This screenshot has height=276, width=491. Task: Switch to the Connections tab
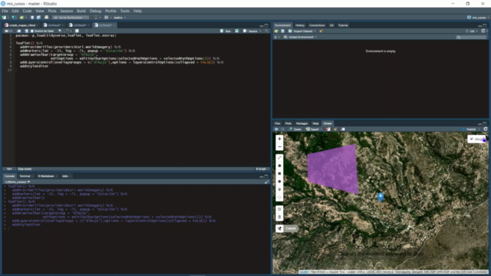317,25
